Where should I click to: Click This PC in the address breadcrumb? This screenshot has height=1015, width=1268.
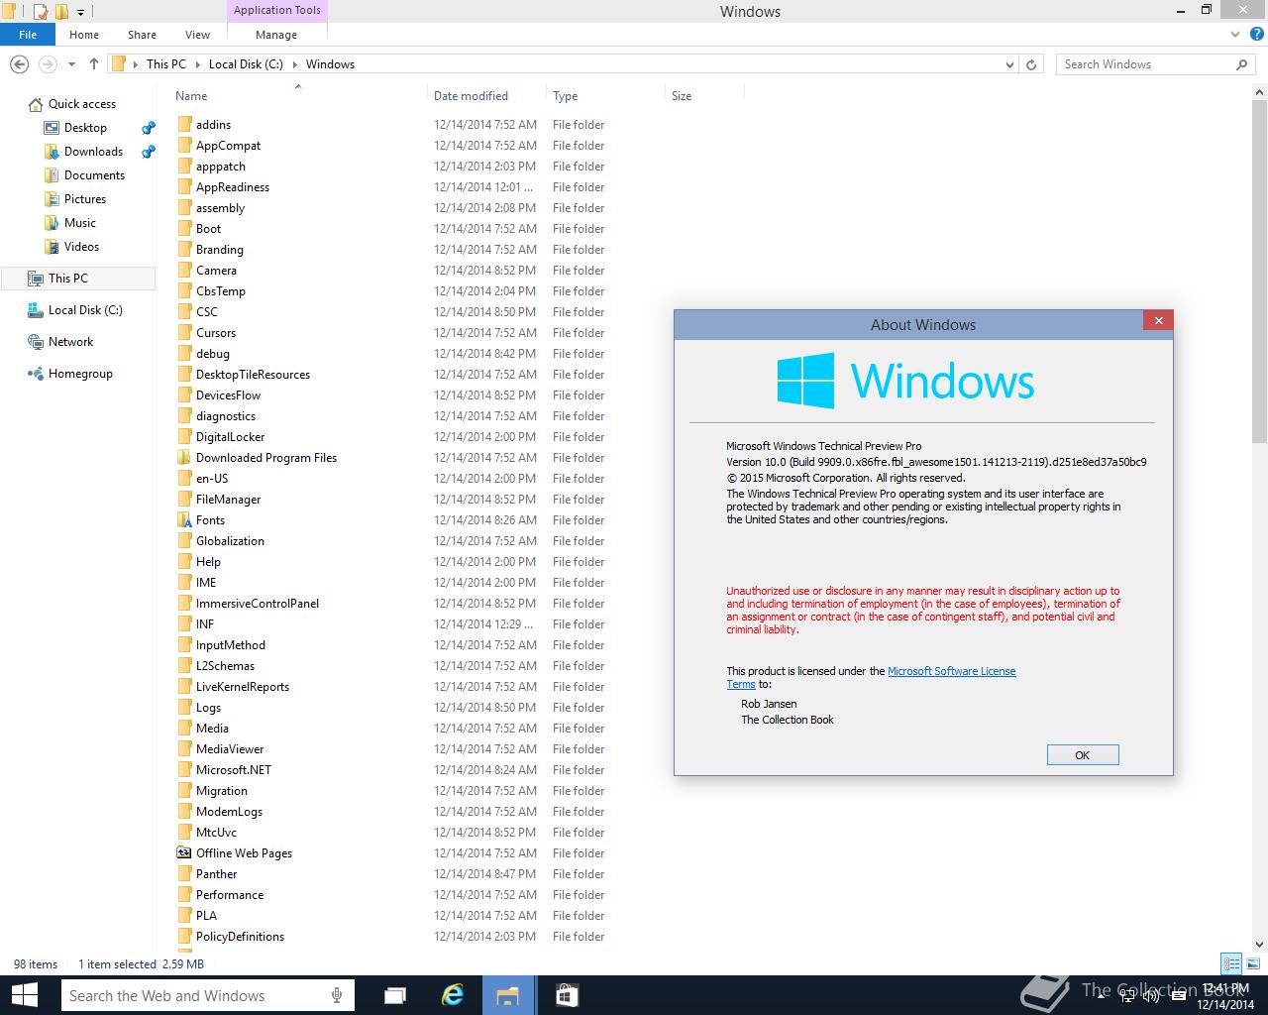tap(166, 64)
